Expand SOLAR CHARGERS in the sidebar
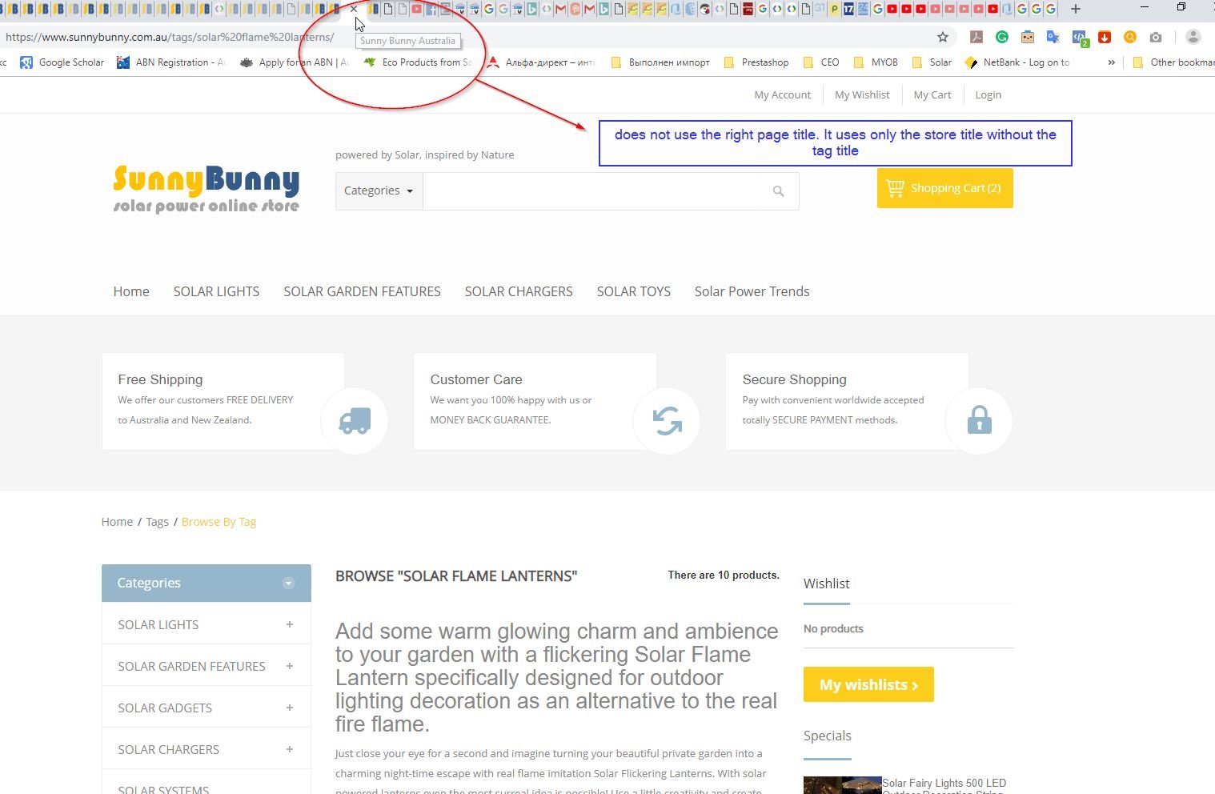This screenshot has width=1215, height=794. [290, 749]
